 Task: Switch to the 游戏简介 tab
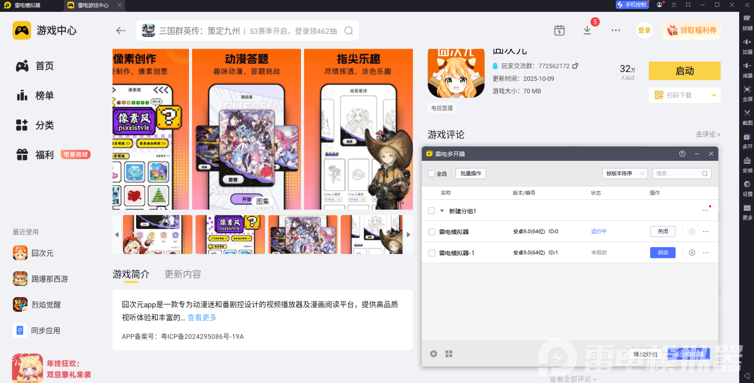point(131,274)
